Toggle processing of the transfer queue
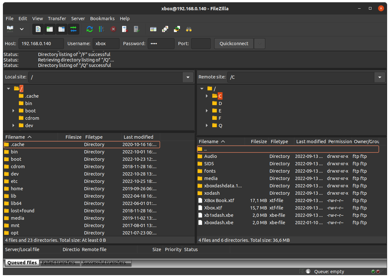 click(101, 29)
